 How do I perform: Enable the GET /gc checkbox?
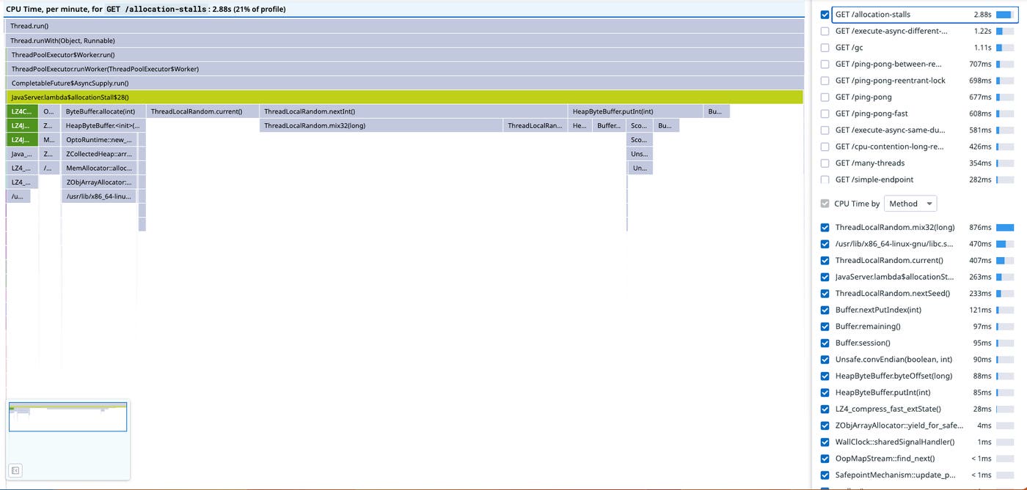pyautogui.click(x=825, y=47)
